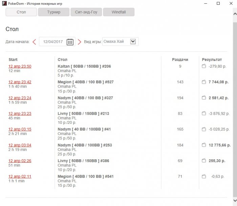Select the Стол tab
237x206 pixels.
pos(21,12)
